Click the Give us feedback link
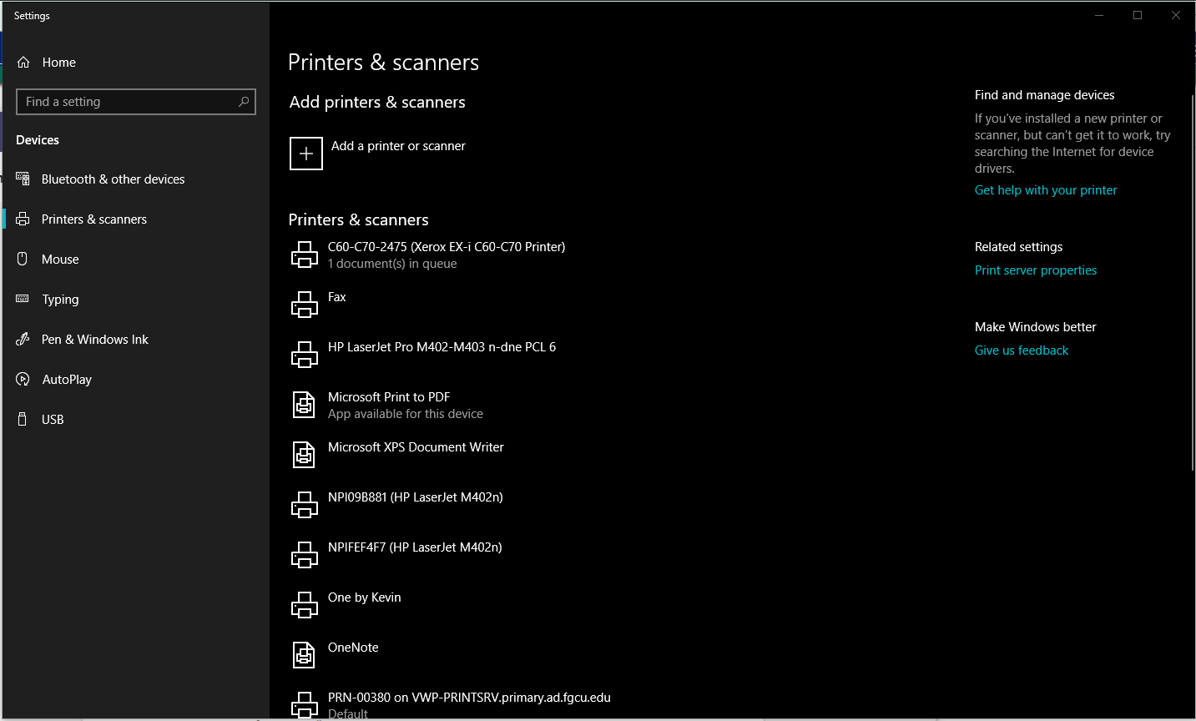Viewport: 1196px width, 721px height. click(x=1022, y=350)
